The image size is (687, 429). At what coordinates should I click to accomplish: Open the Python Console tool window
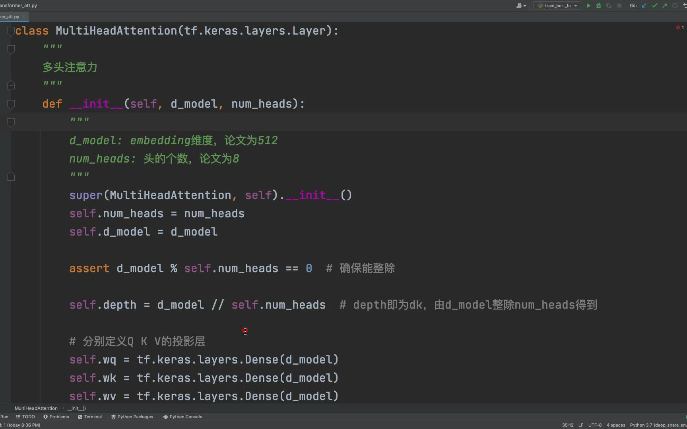coord(183,417)
